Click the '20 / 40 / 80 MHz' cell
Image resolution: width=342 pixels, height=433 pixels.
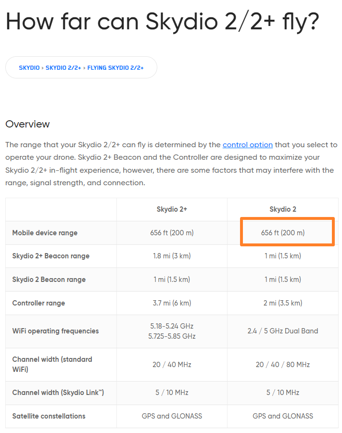click(x=283, y=365)
